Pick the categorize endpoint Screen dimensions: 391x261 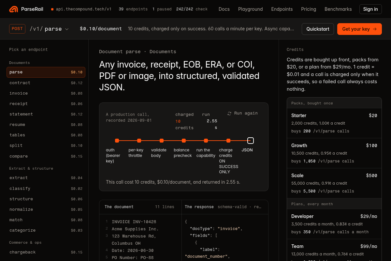[46, 230]
